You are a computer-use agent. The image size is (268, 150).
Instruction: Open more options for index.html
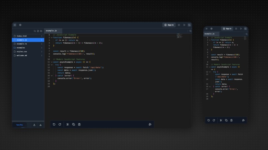(x=42, y=36)
